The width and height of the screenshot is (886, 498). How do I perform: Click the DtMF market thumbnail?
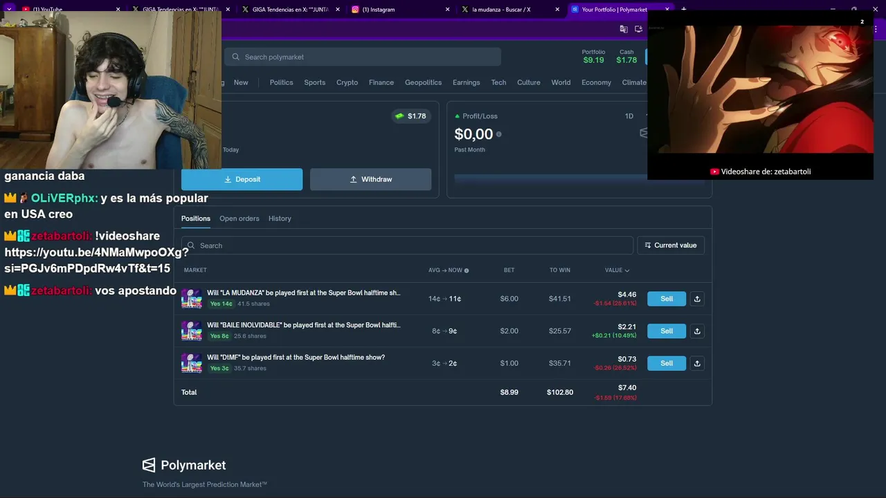click(192, 363)
